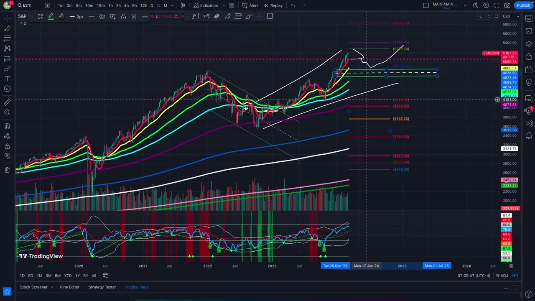Image resolution: width=535 pixels, height=301 pixels.
Task: Switch to the 1m timeframe
Action: tap(61, 5)
